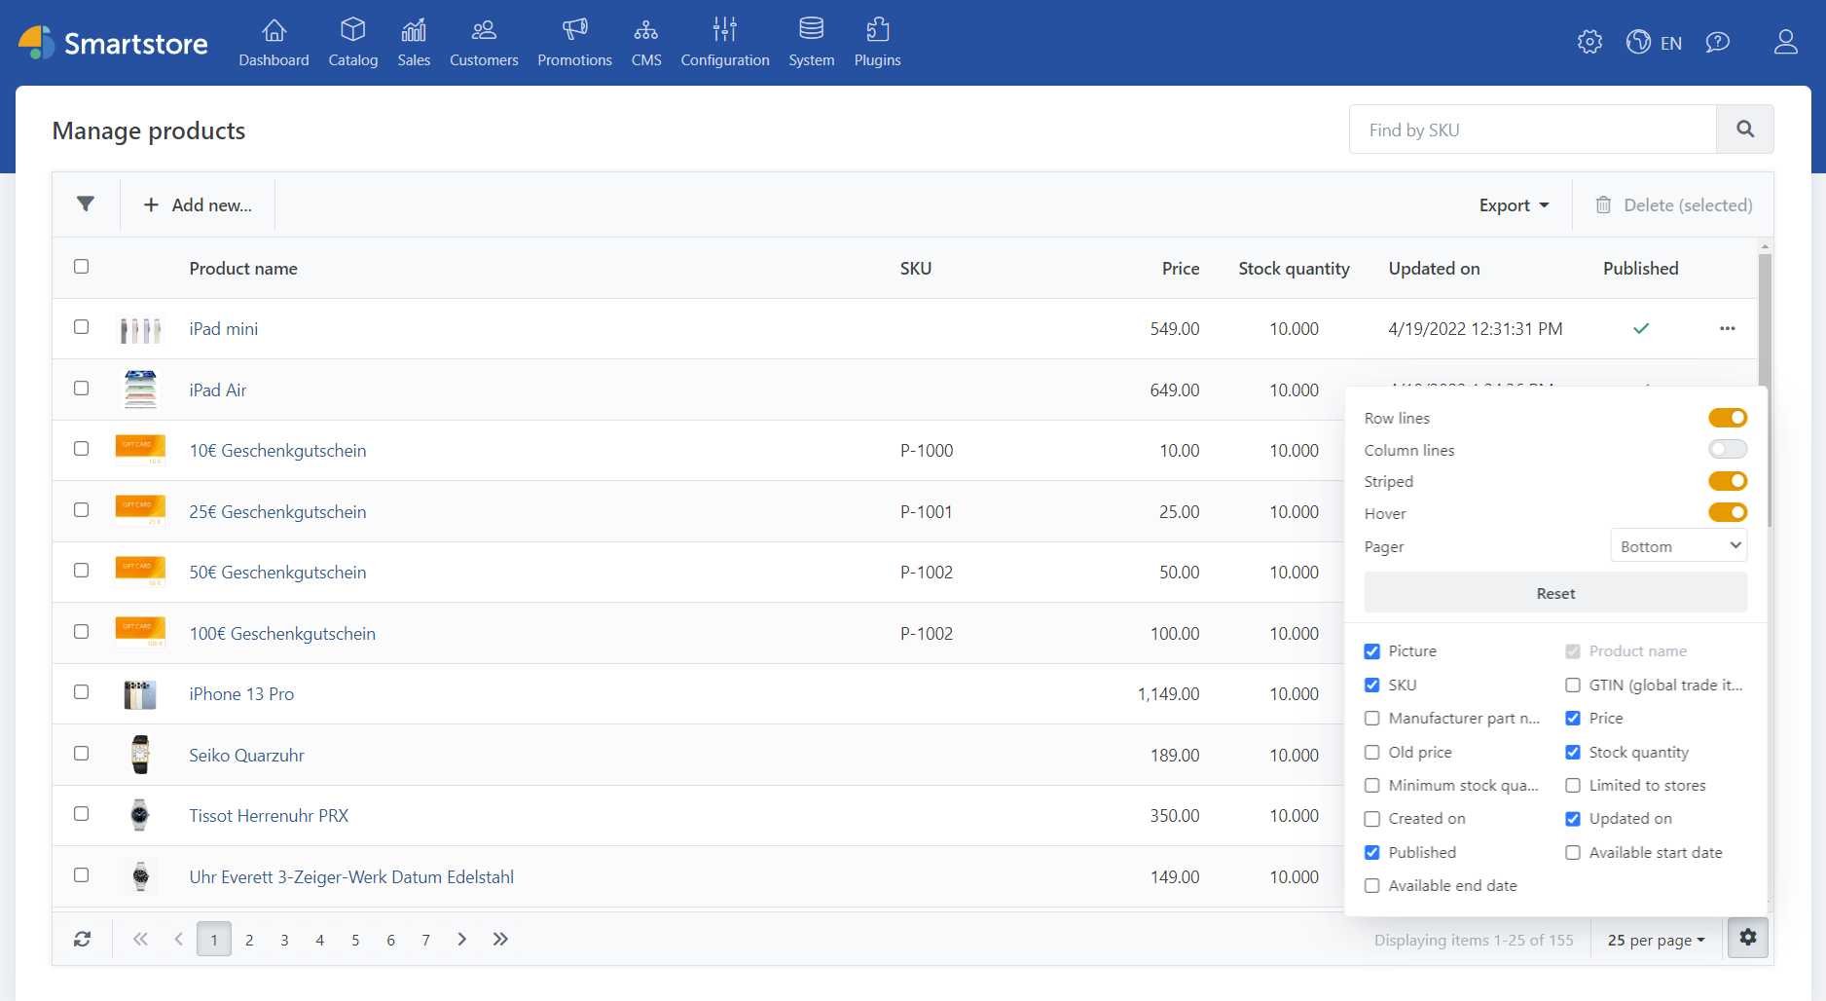
Task: Open the help chat bubble icon
Action: [1718, 43]
